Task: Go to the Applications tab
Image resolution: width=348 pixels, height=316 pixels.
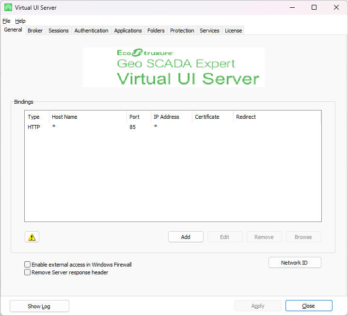Action: [128, 31]
